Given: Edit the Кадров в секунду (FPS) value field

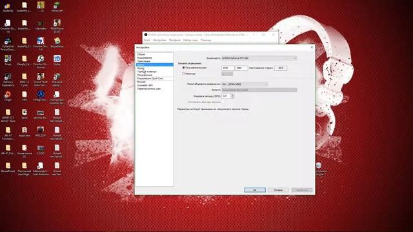Looking at the screenshot, I should click(227, 96).
